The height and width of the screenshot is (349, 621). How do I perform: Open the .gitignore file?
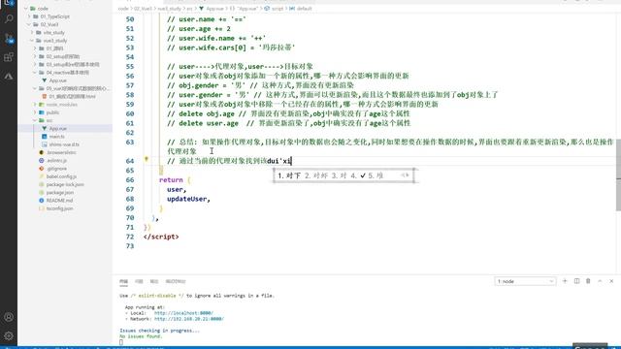coord(56,169)
